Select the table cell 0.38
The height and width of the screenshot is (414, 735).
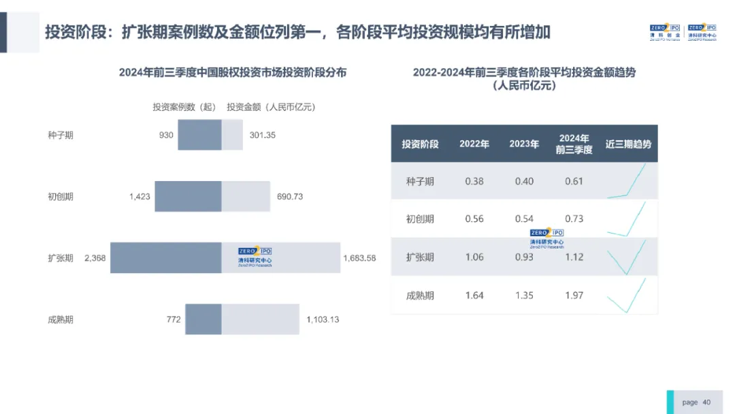(474, 181)
